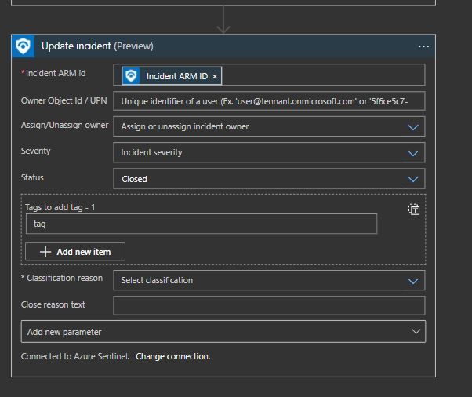472x397 pixels.
Task: Click the Update incident (Preview) title
Action: [x=97, y=46]
